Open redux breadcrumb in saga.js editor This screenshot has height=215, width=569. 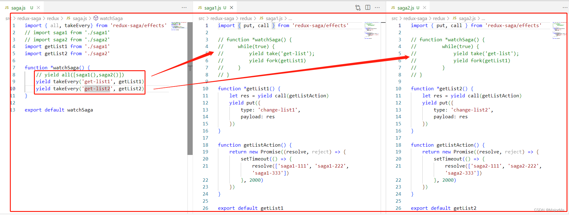tap(53, 18)
